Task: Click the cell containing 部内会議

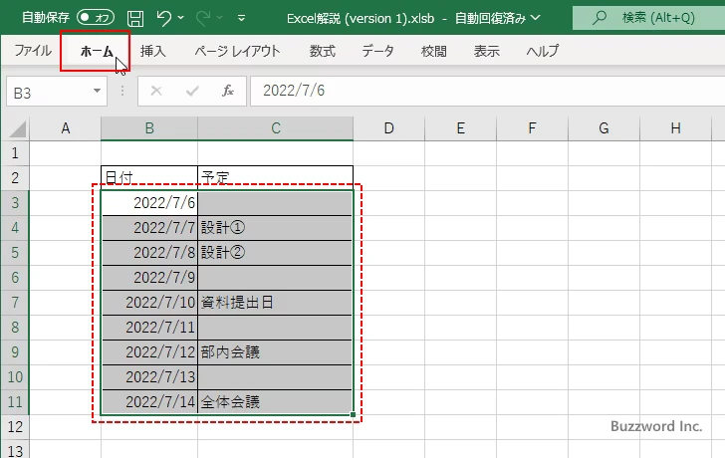Action: click(x=276, y=352)
